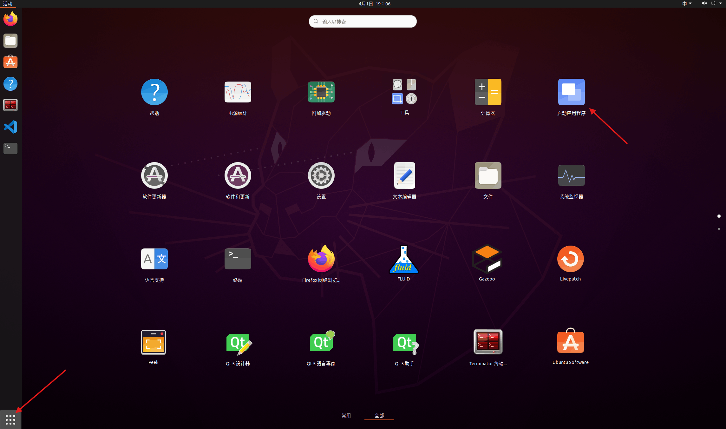Open the System Monitor (系统监视器) app
This screenshot has width=726, height=429.
pos(571,175)
